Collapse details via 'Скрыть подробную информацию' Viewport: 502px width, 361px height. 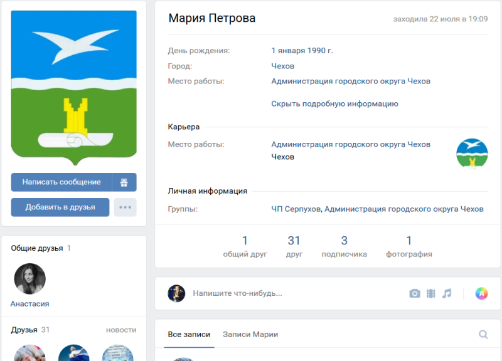pos(335,104)
